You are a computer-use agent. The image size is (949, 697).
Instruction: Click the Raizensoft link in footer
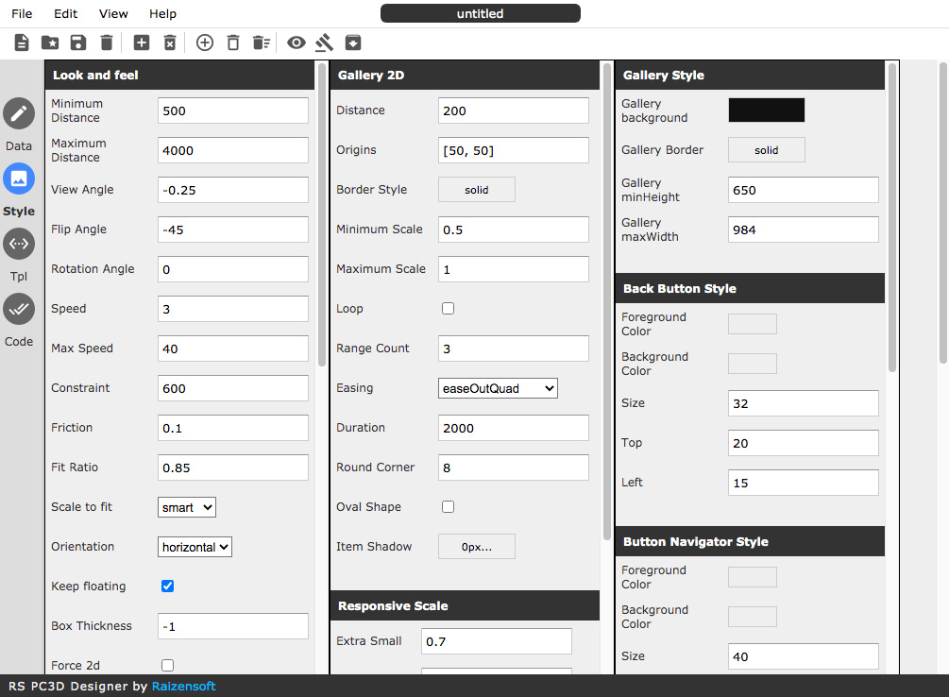183,687
